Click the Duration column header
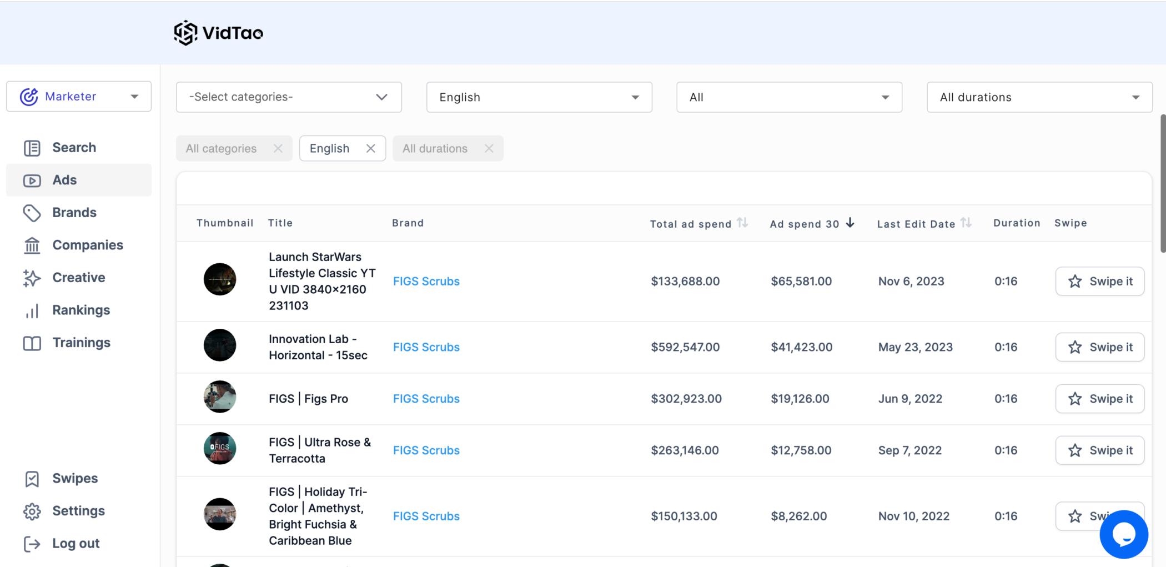Screen dimensions: 1166x567 (x=1017, y=223)
